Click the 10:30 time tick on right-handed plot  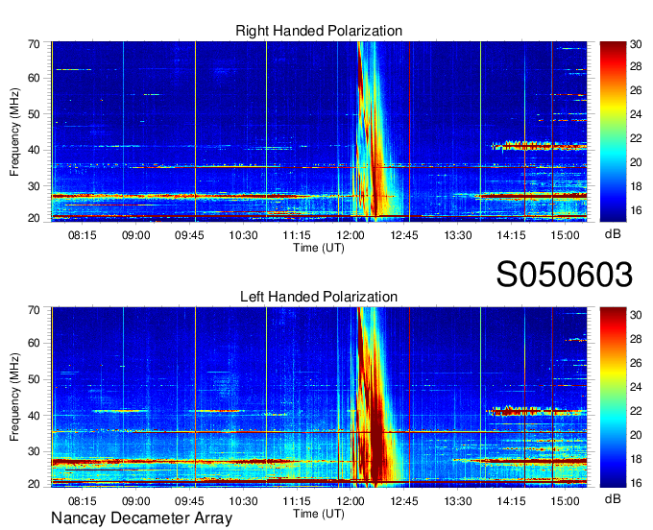[243, 235]
